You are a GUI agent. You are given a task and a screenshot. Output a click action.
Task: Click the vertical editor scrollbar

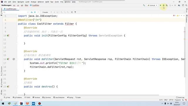pos(185,52)
